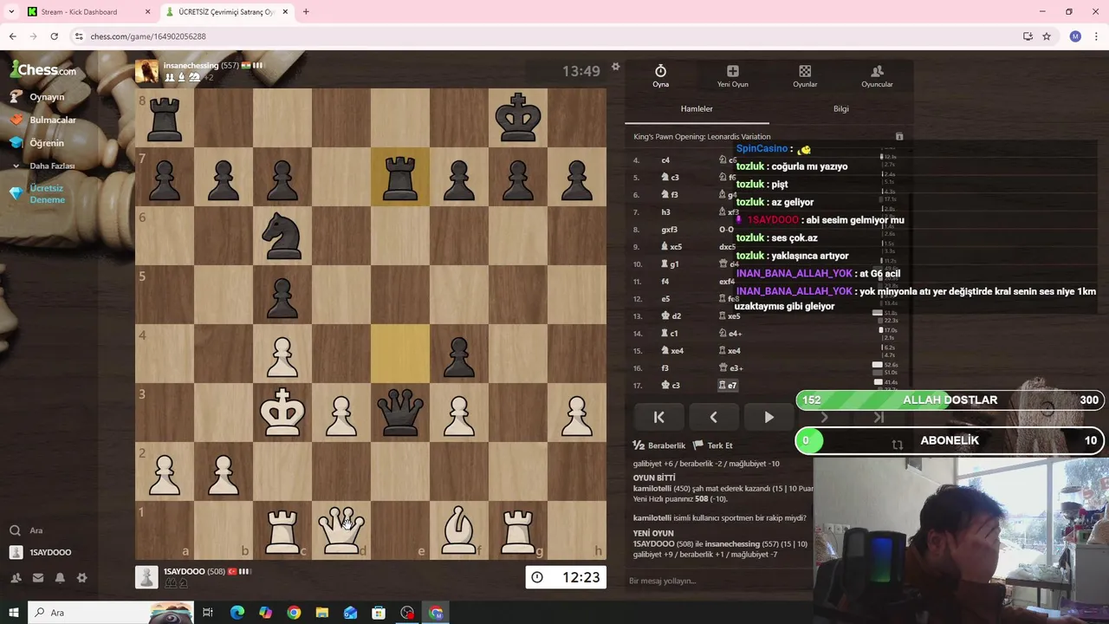The width and height of the screenshot is (1109, 624).
Task: Select the white queen on d1
Action: coord(341,530)
